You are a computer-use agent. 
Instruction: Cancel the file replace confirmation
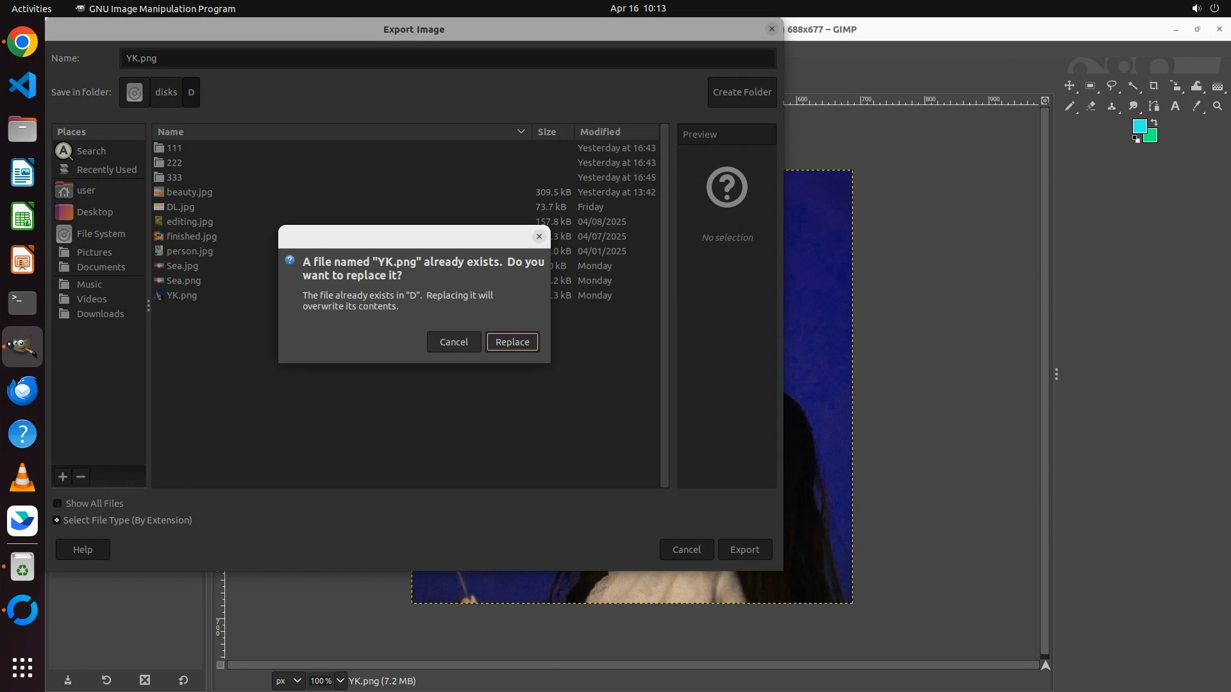[453, 342]
